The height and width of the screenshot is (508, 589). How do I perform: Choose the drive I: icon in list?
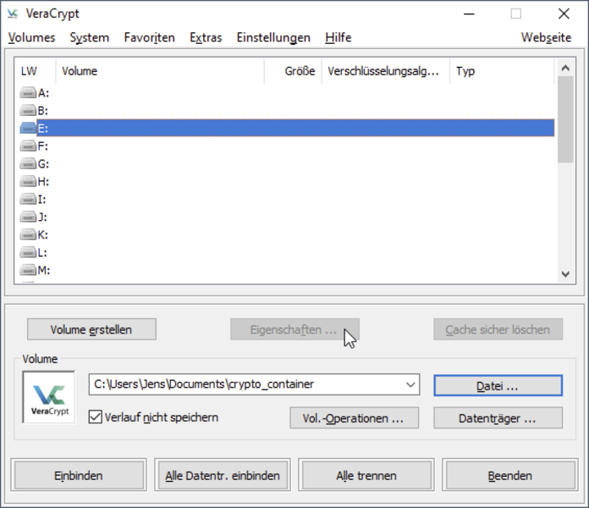28,199
